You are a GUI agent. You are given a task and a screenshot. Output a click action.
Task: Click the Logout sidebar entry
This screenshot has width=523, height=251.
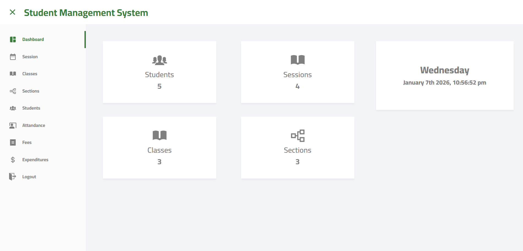click(x=29, y=177)
